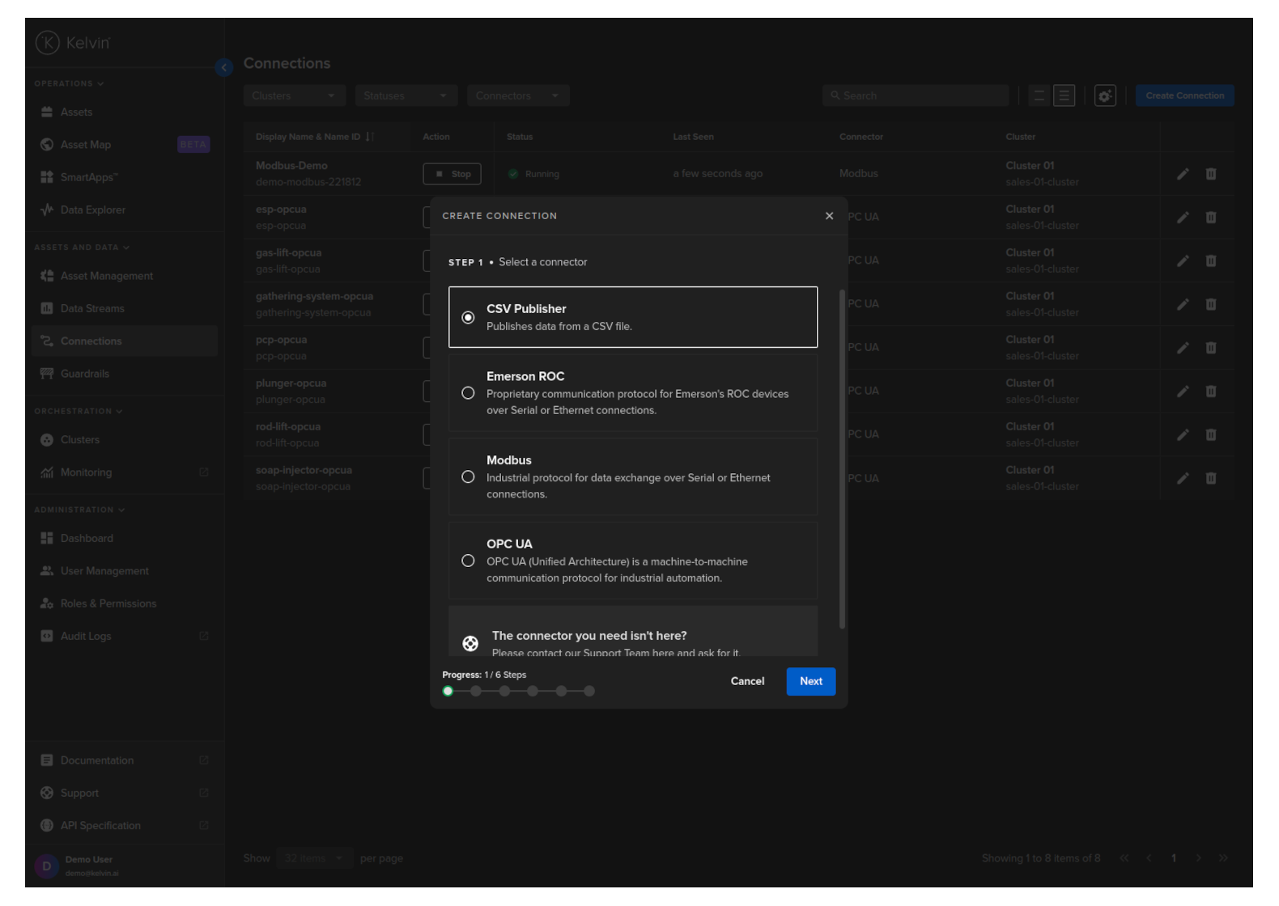The width and height of the screenshot is (1279, 906).
Task: Open the Statuses filter dropdown
Action: (x=406, y=95)
